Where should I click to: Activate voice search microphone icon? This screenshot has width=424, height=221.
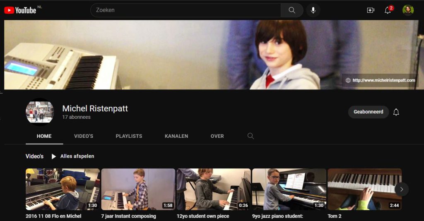313,10
